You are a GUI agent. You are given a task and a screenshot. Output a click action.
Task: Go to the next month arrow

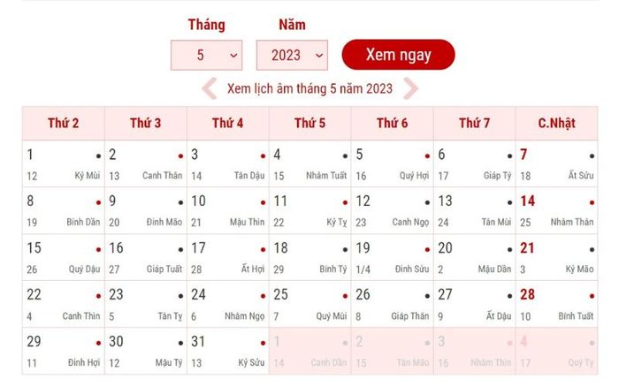[x=410, y=88]
